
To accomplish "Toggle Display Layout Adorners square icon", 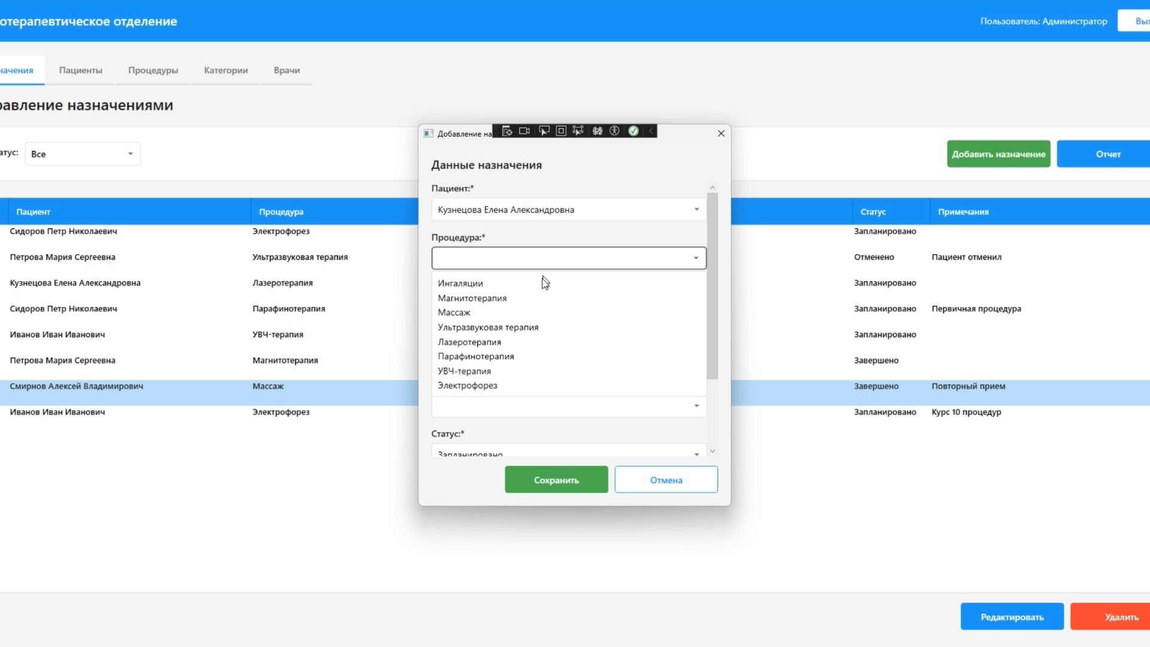I will click(x=561, y=131).
